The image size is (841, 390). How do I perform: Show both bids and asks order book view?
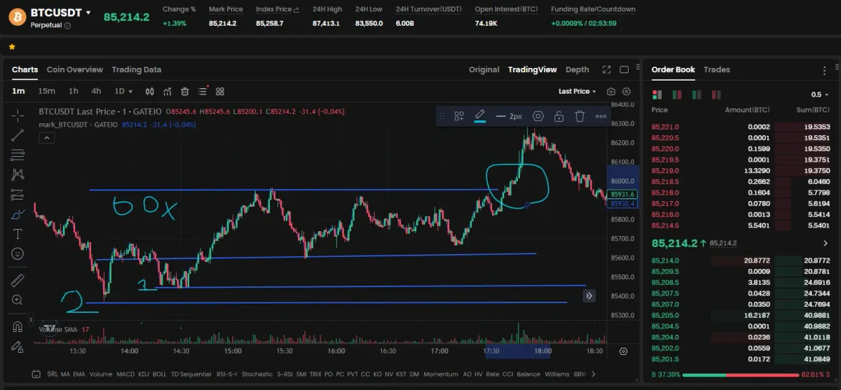(x=657, y=94)
